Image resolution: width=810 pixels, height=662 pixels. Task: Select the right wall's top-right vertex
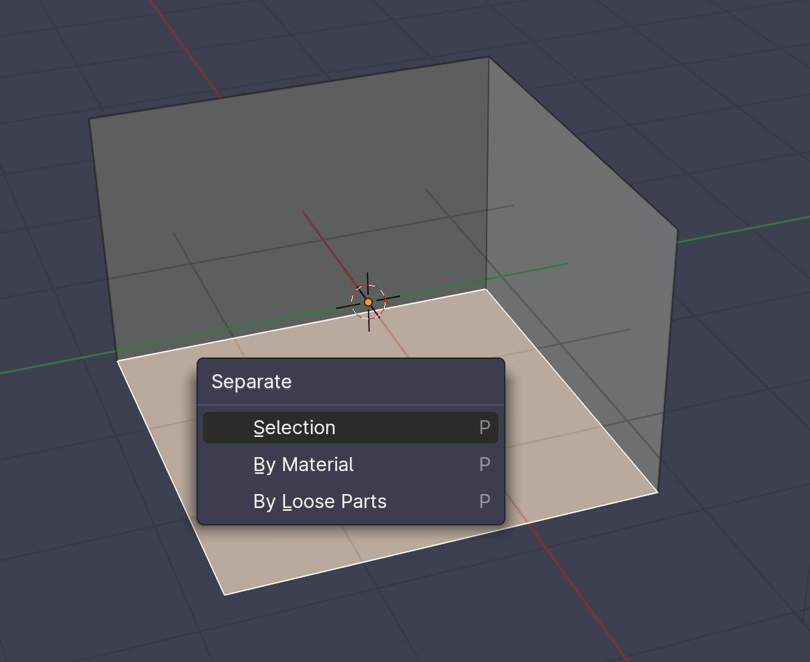pyautogui.click(x=677, y=229)
